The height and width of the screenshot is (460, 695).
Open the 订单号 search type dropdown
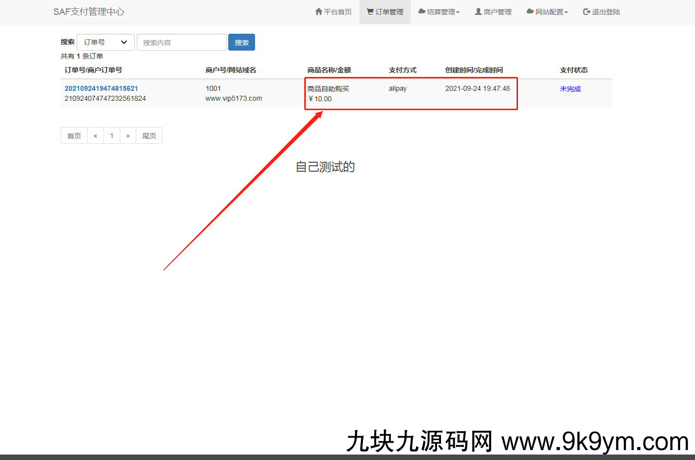(105, 42)
